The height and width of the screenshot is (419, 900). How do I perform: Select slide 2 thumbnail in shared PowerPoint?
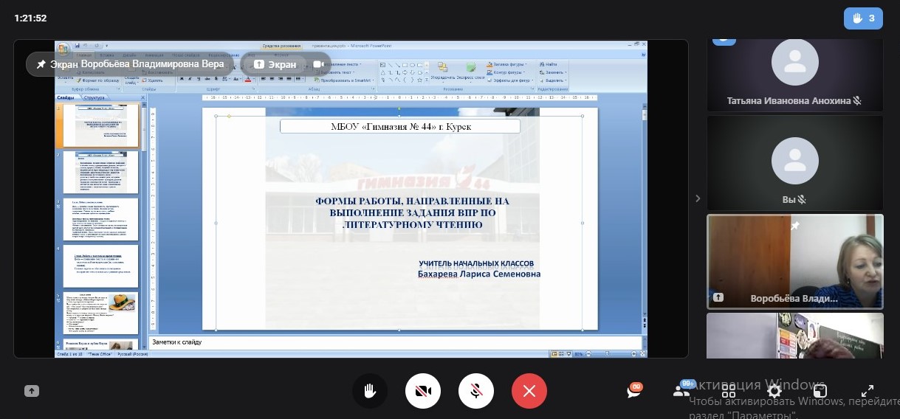click(101, 172)
